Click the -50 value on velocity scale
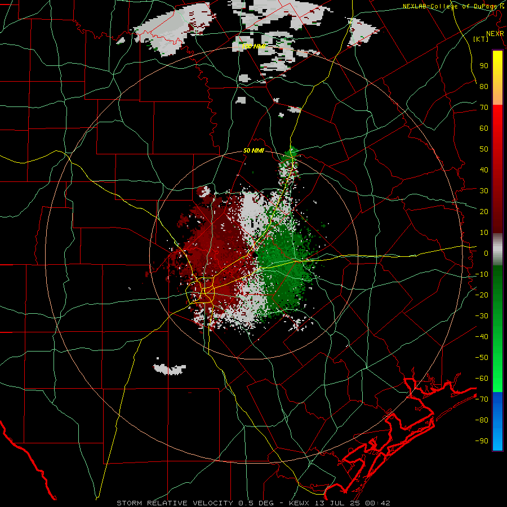507x507 pixels. point(482,358)
